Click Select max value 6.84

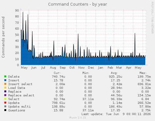145,99
